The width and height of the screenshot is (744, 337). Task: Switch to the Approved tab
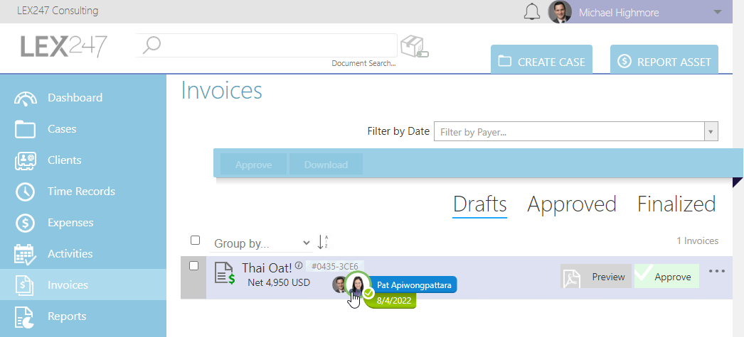pyautogui.click(x=572, y=204)
